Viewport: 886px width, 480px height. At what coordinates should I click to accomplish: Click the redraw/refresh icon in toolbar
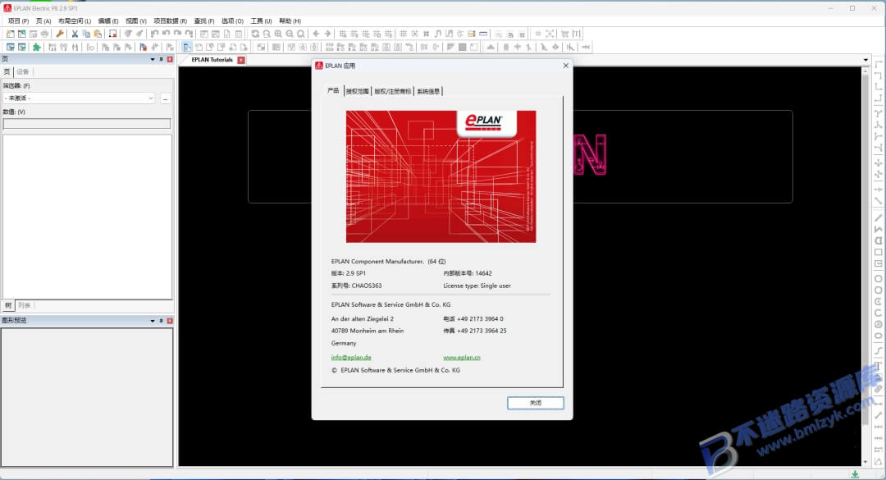(255, 34)
